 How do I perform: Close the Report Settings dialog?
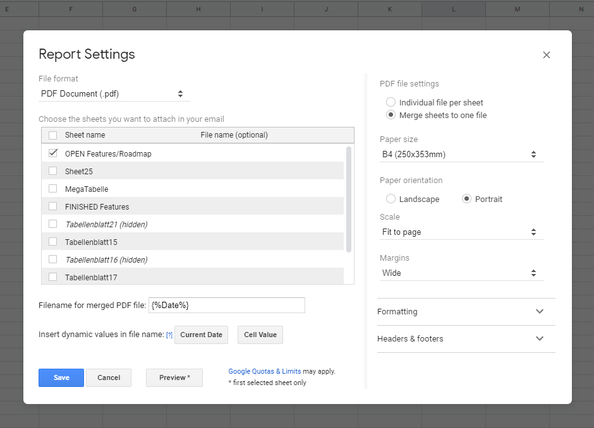(547, 55)
